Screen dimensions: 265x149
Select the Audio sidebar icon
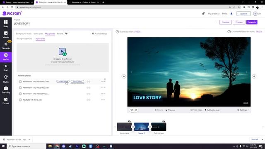click(x=6, y=57)
